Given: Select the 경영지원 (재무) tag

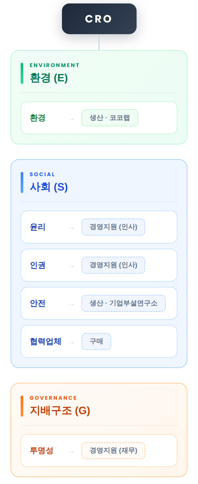Looking at the screenshot, I should pos(113,451).
